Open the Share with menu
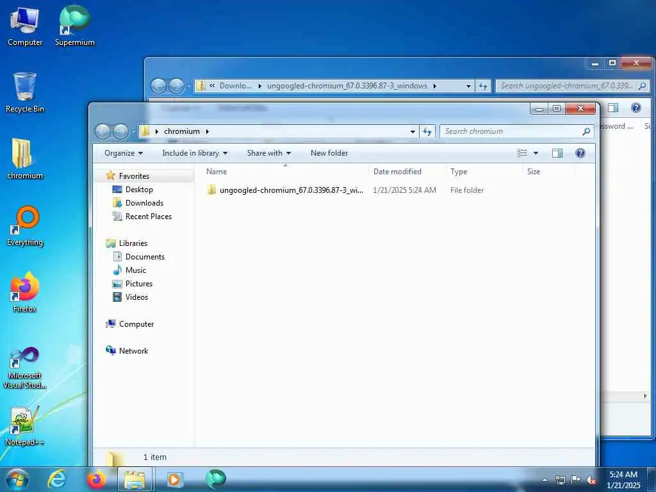The image size is (656, 492). pos(268,153)
